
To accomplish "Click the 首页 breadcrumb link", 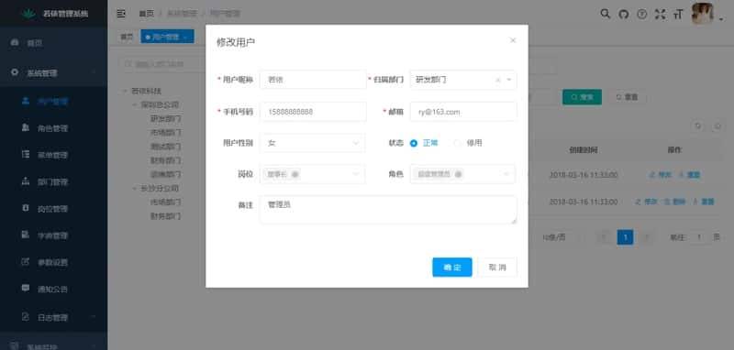I will coord(146,14).
